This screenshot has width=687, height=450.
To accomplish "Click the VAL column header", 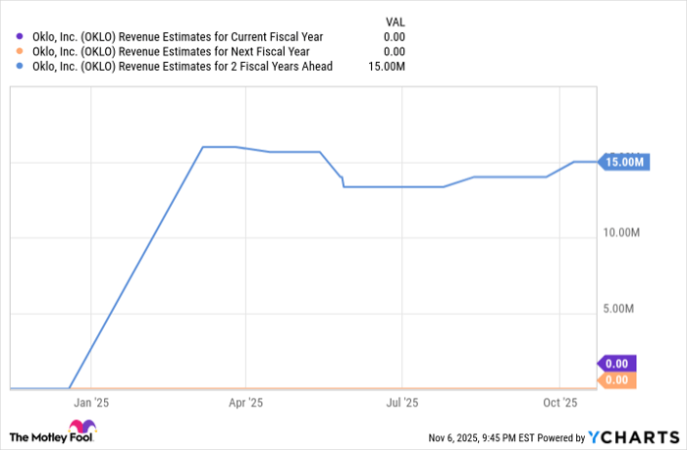I will (396, 22).
